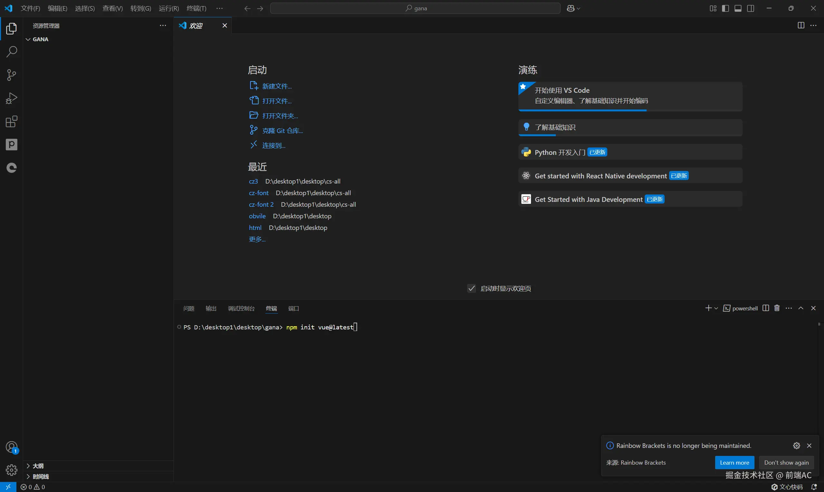Click the gana command center search box

tap(415, 8)
